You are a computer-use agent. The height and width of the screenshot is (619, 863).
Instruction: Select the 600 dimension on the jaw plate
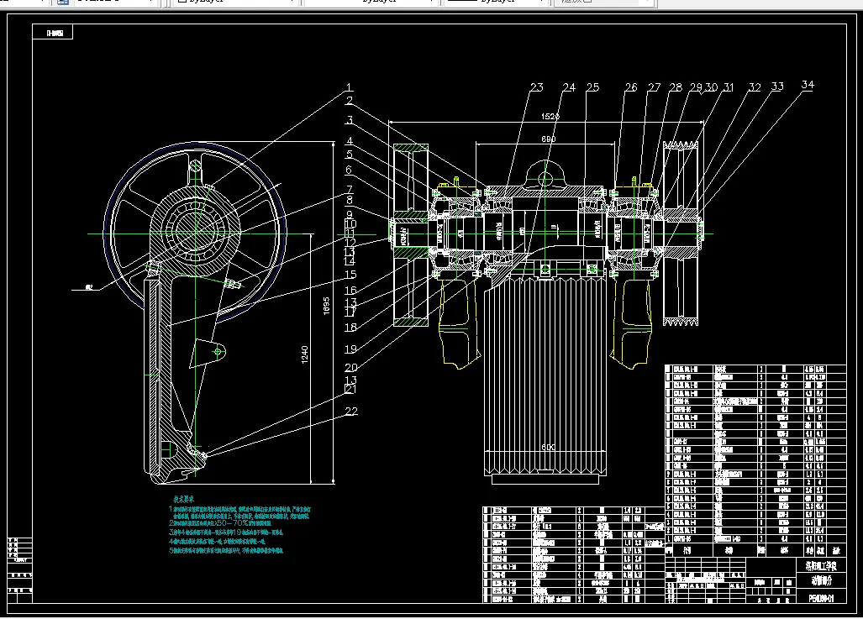click(x=548, y=447)
